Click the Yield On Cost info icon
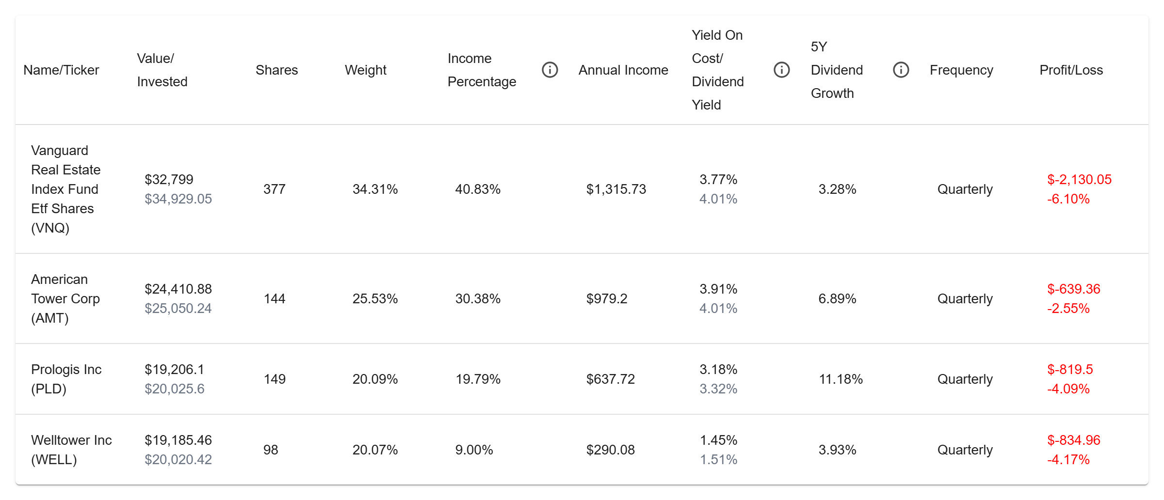 tap(781, 70)
